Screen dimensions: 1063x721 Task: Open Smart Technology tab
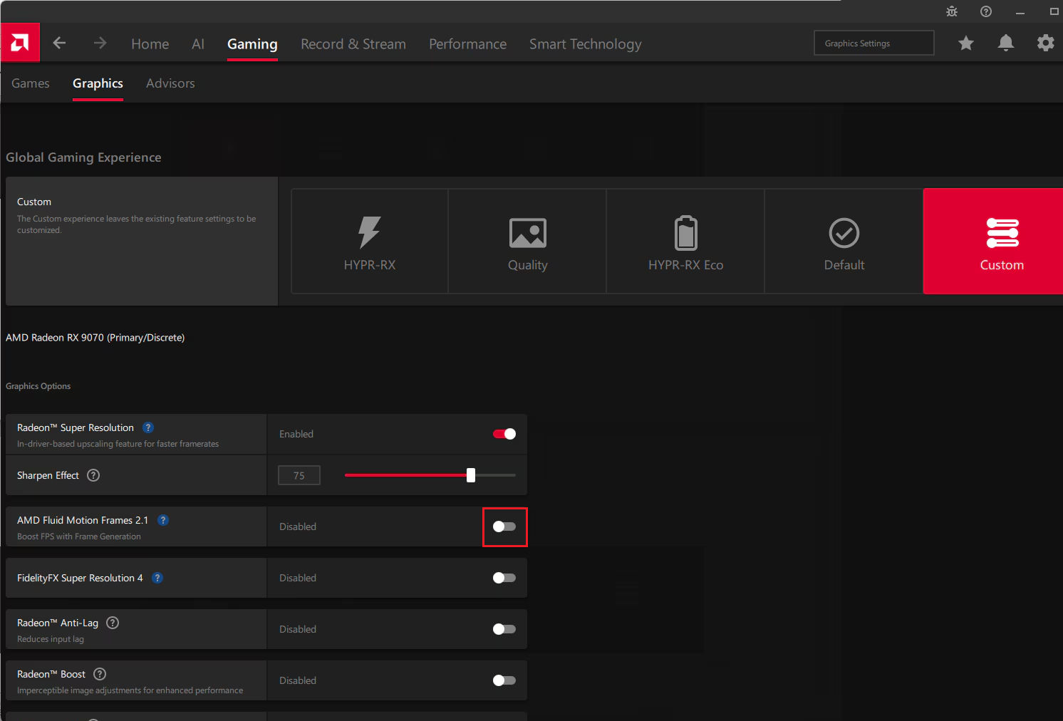pos(586,44)
